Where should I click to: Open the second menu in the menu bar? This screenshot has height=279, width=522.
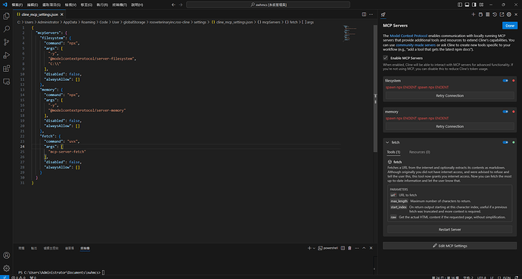pos(33,5)
